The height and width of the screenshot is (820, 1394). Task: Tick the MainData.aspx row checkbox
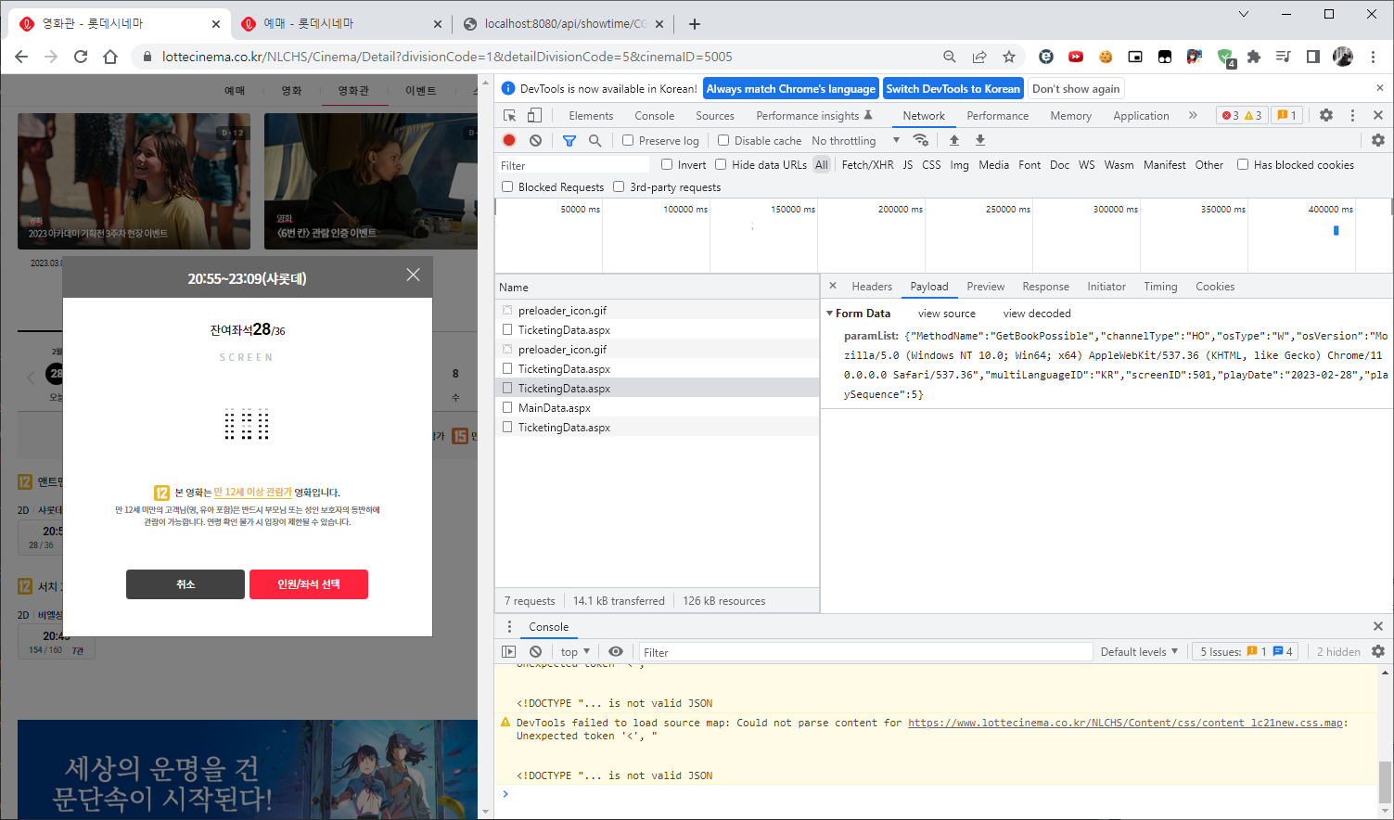point(507,407)
